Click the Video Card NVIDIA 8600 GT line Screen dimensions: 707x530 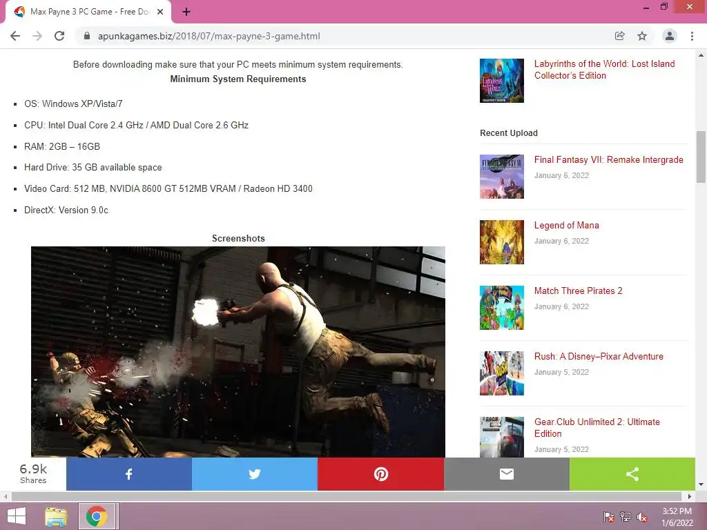(168, 188)
